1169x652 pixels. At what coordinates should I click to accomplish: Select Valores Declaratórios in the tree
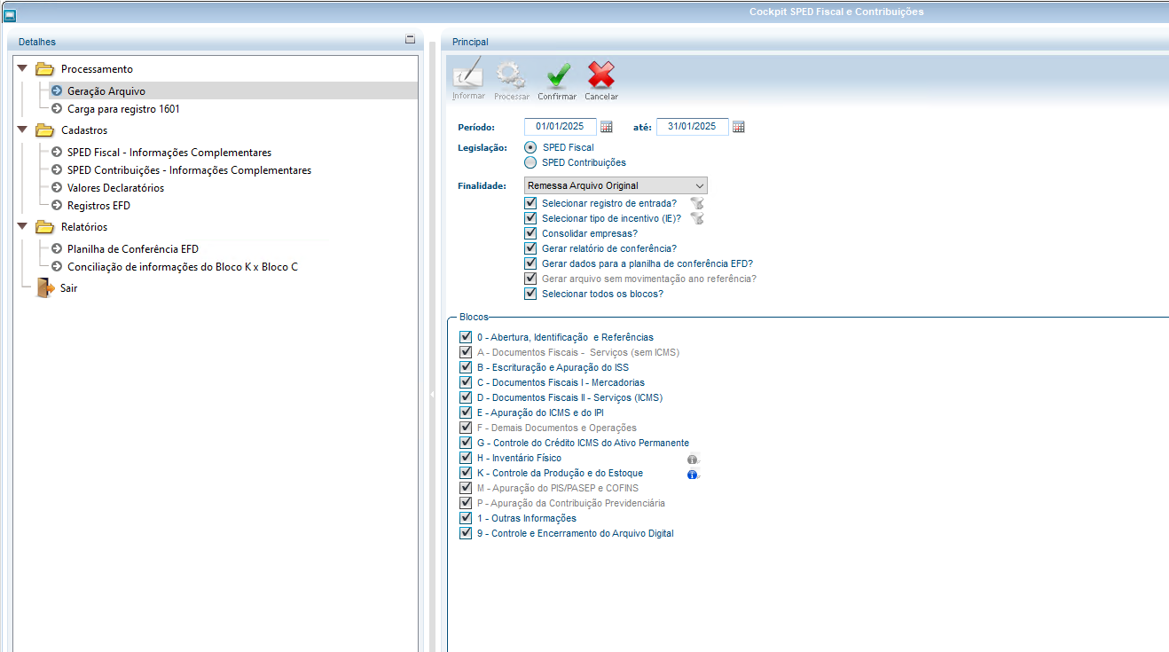point(115,188)
